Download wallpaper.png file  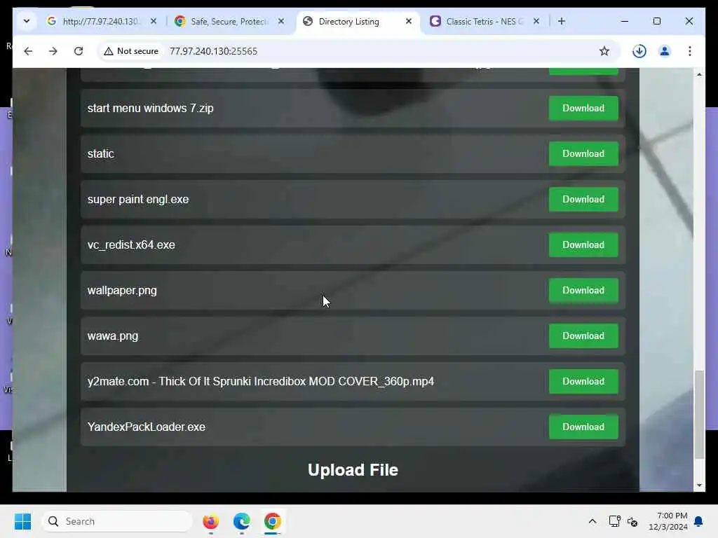pos(583,291)
